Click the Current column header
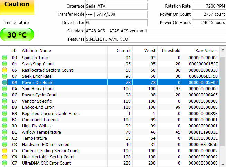Image resolution: width=226 pixels, height=167 pixels. click(124, 50)
